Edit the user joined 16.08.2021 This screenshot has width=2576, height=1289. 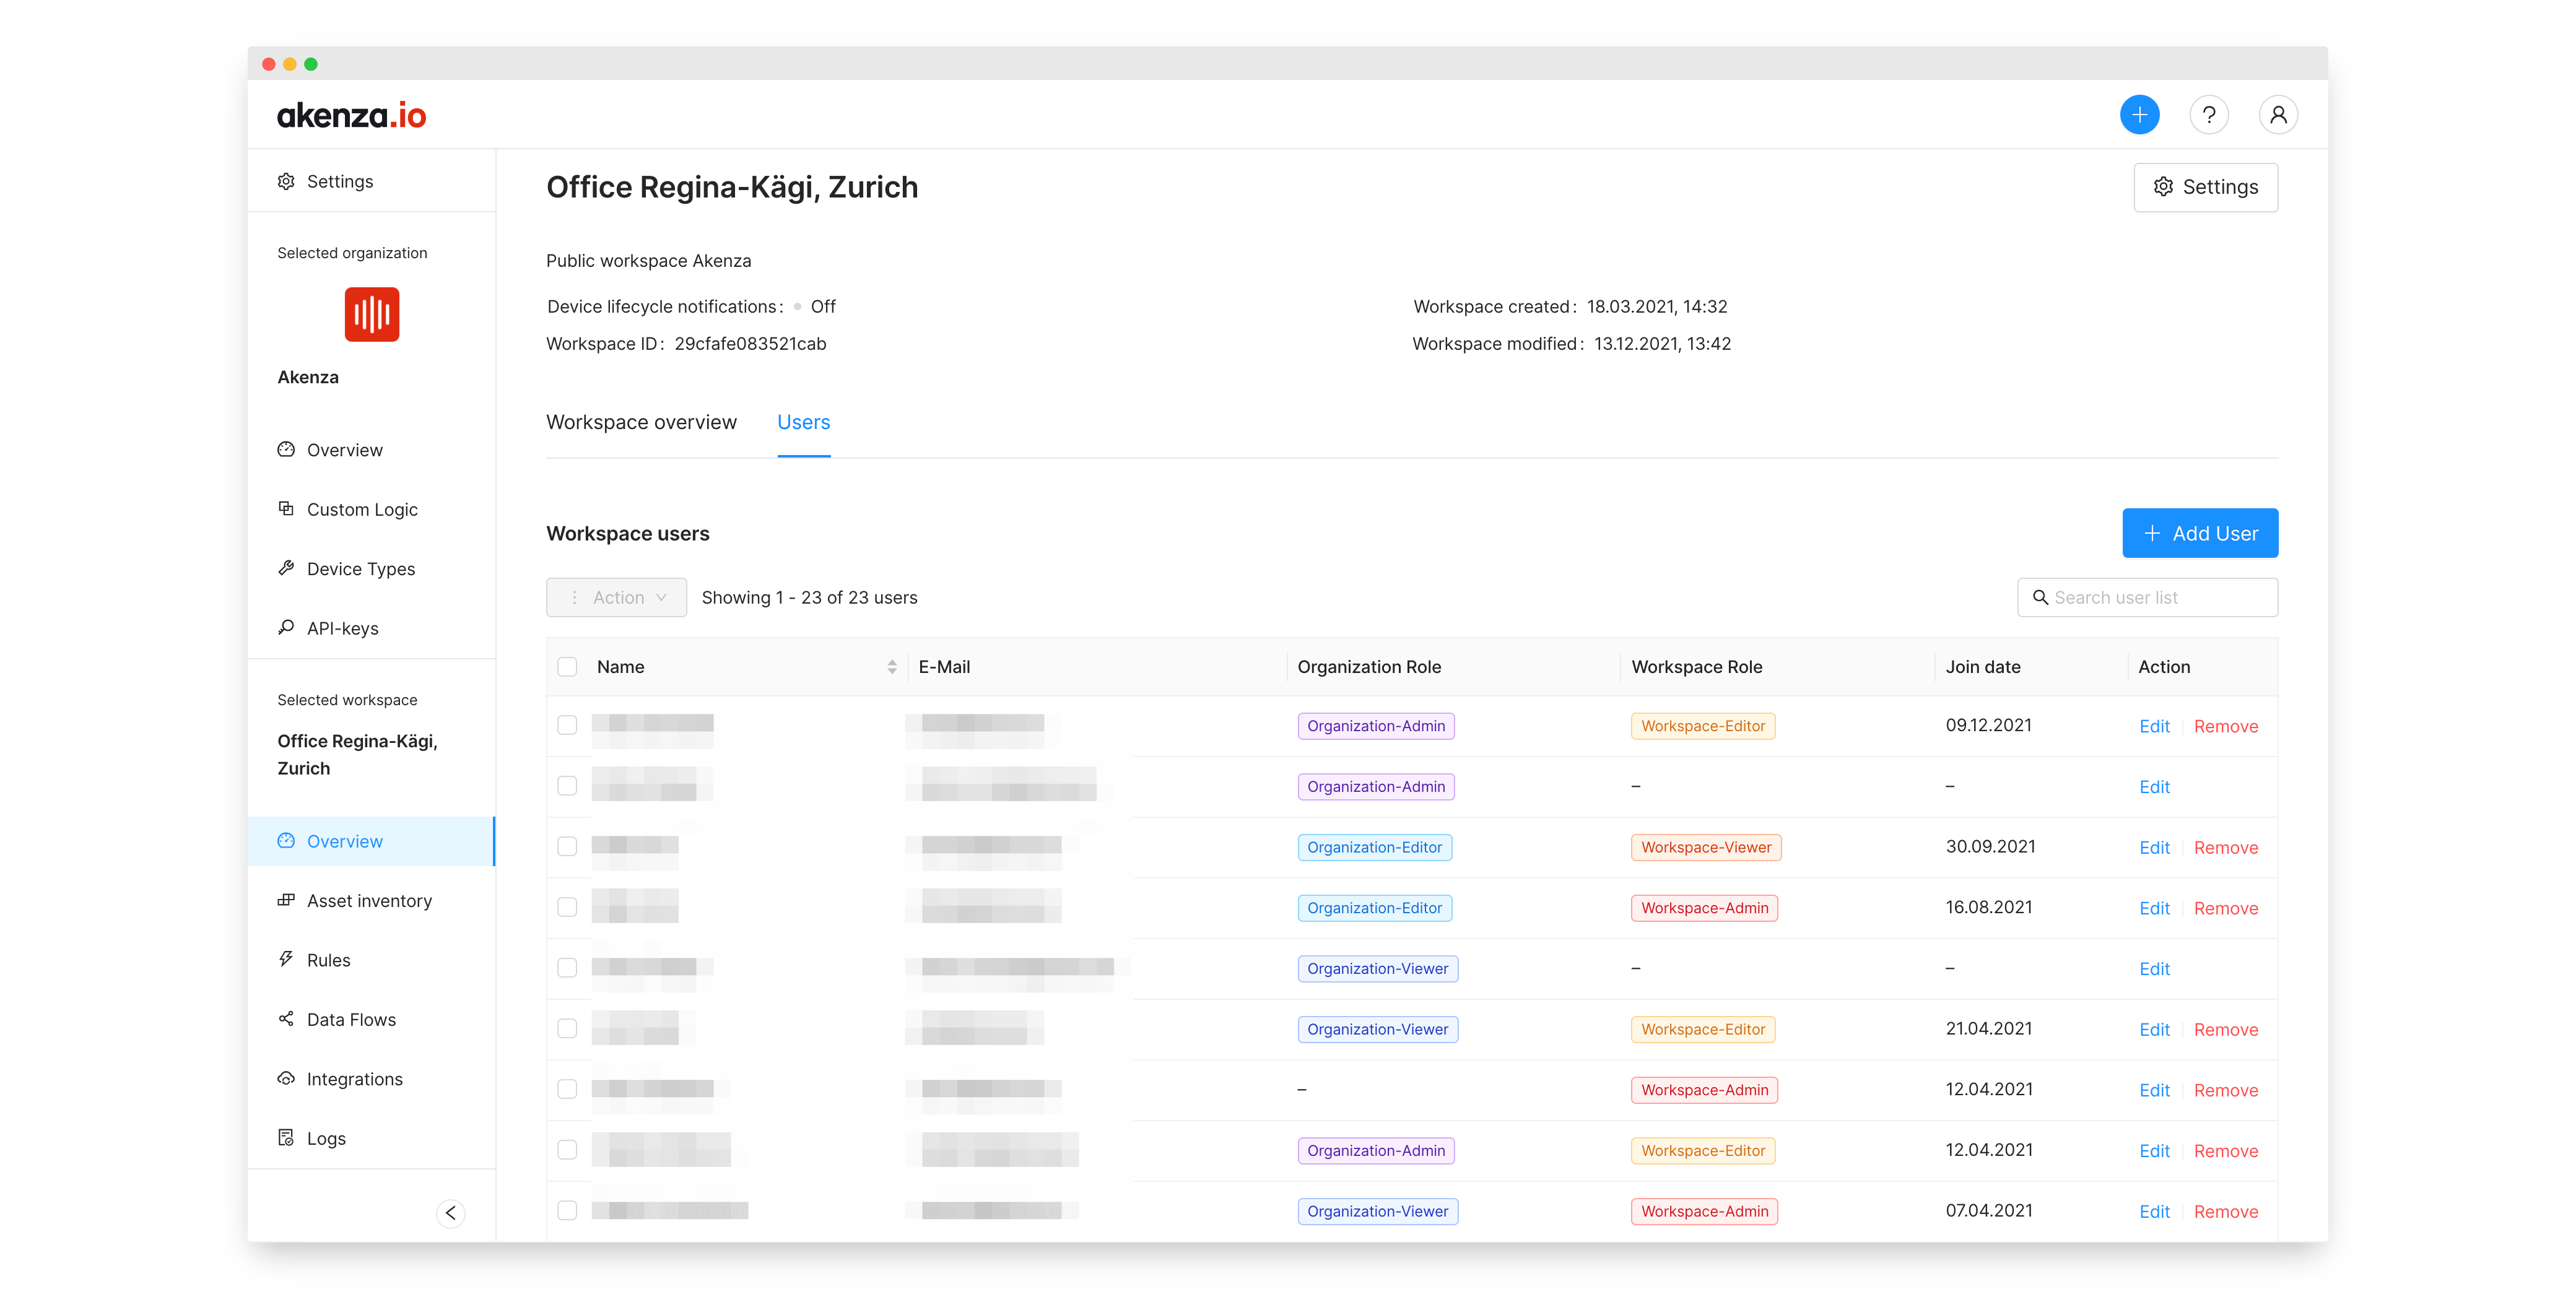(x=2154, y=908)
